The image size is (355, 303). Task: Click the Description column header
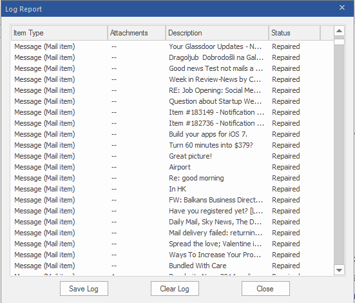coord(217,33)
